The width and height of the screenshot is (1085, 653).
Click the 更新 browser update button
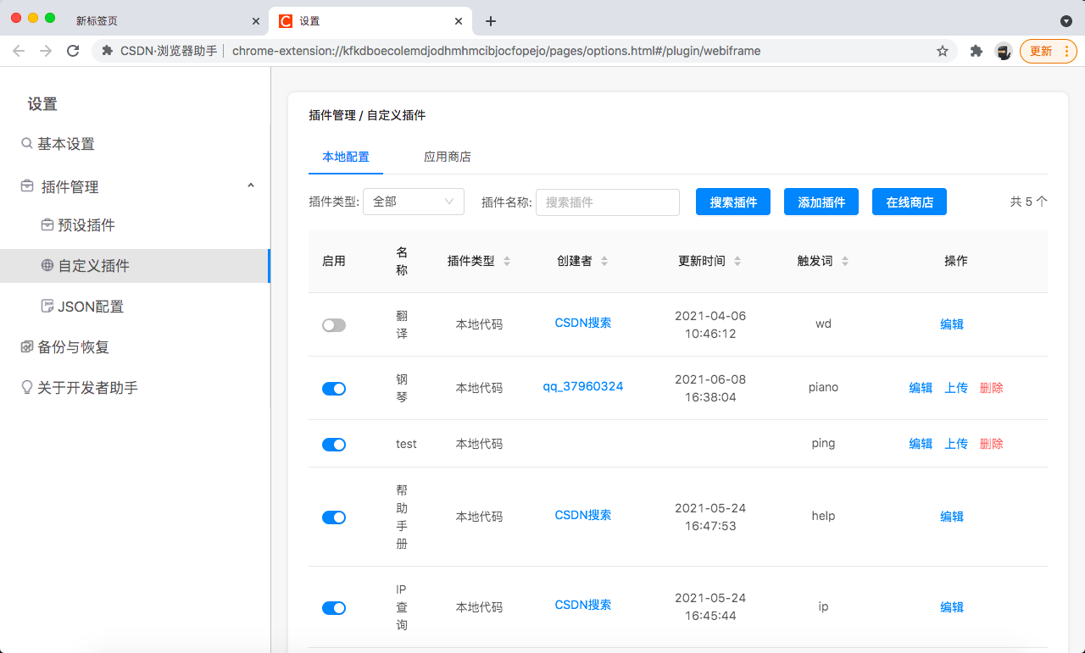[1049, 51]
